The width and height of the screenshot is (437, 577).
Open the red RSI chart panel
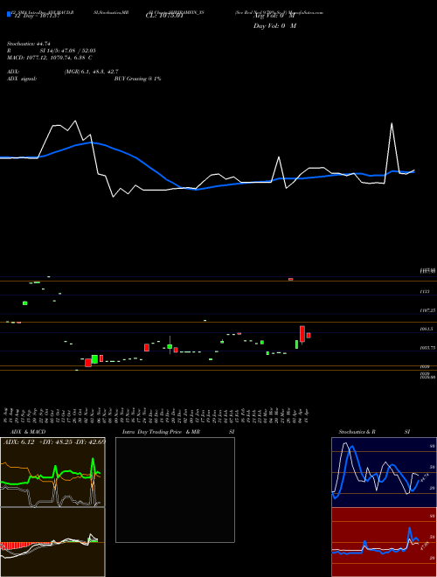click(384, 542)
